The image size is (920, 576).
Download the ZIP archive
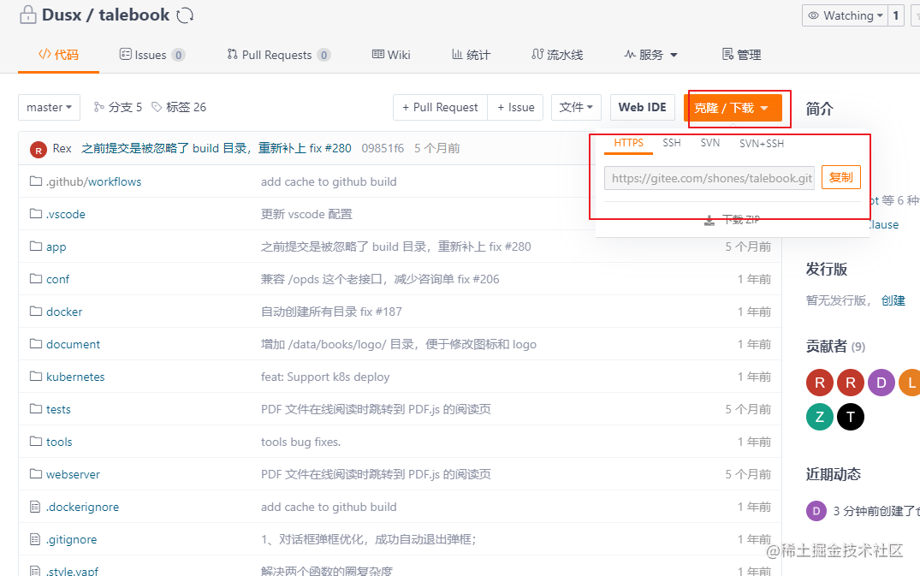point(733,220)
